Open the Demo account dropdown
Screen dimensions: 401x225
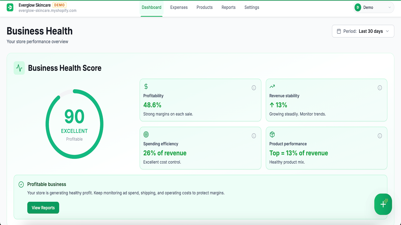point(374,7)
